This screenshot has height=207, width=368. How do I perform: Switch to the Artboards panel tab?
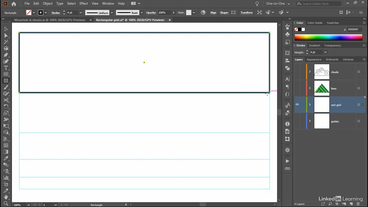[x=332, y=60]
